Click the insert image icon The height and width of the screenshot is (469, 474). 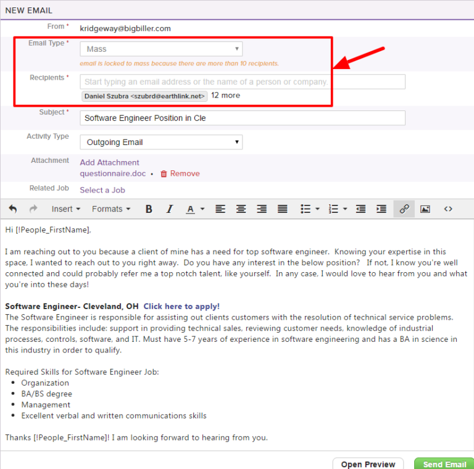(x=425, y=209)
